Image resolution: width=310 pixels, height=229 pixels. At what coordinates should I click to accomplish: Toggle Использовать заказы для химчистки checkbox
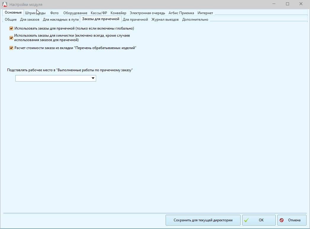point(12,38)
